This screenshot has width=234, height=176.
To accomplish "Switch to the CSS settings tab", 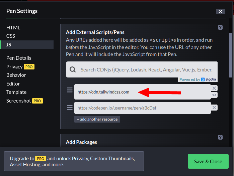I will coord(11,36).
